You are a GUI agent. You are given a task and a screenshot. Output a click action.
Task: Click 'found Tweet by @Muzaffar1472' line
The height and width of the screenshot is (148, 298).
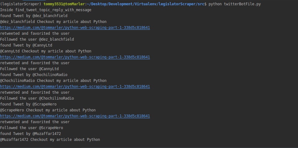(x=30, y=133)
